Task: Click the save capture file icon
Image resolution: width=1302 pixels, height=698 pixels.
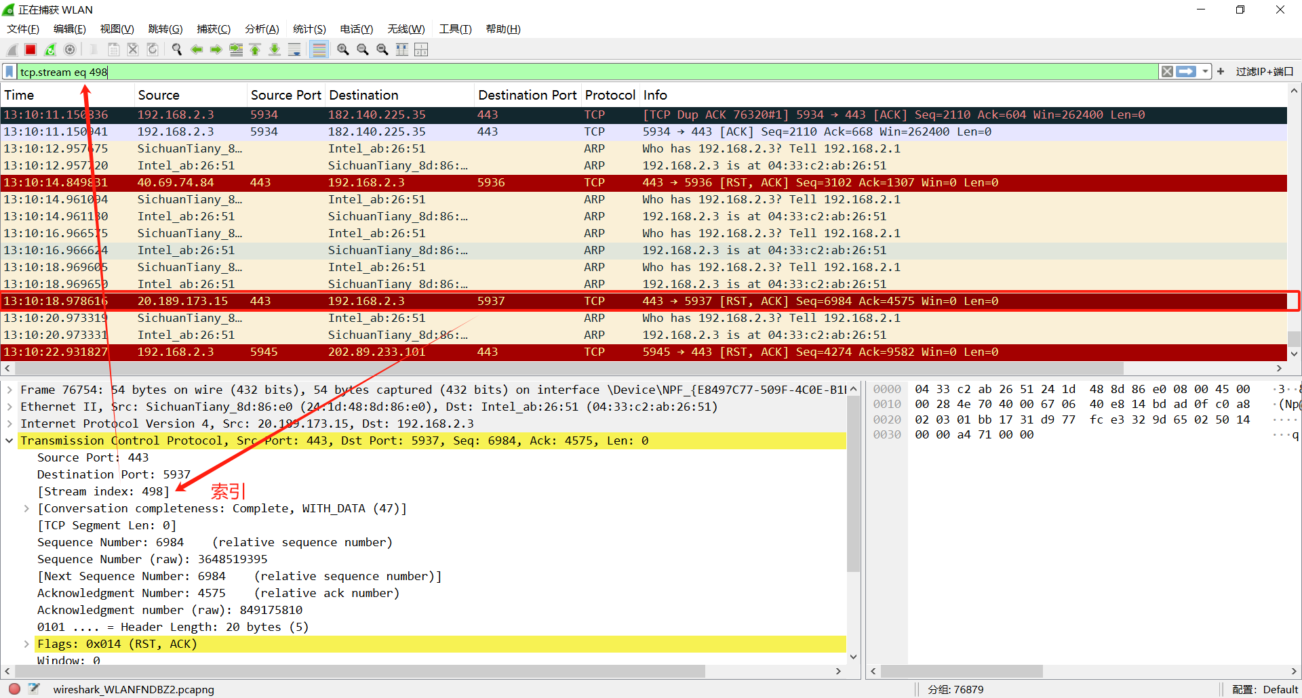Action: pos(113,49)
